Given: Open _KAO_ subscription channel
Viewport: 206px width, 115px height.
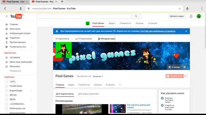Looking at the screenshot, I should tap(13, 82).
